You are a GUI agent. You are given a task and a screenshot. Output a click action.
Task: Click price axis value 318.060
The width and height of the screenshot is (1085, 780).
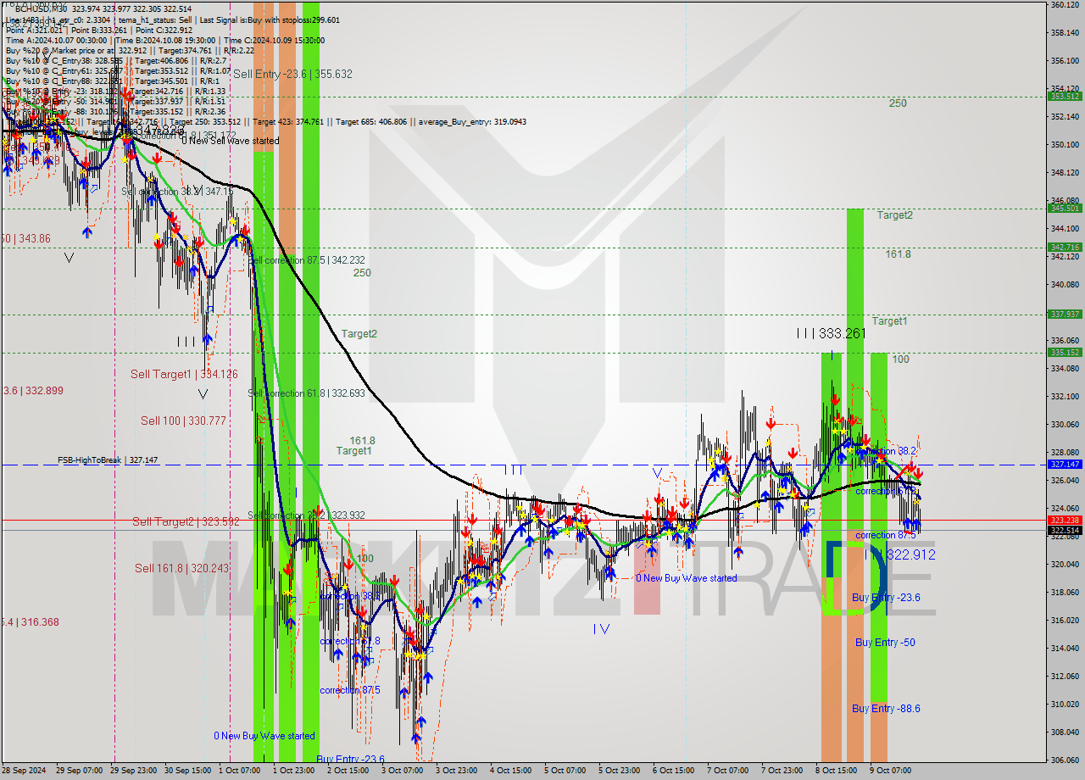click(x=1065, y=592)
